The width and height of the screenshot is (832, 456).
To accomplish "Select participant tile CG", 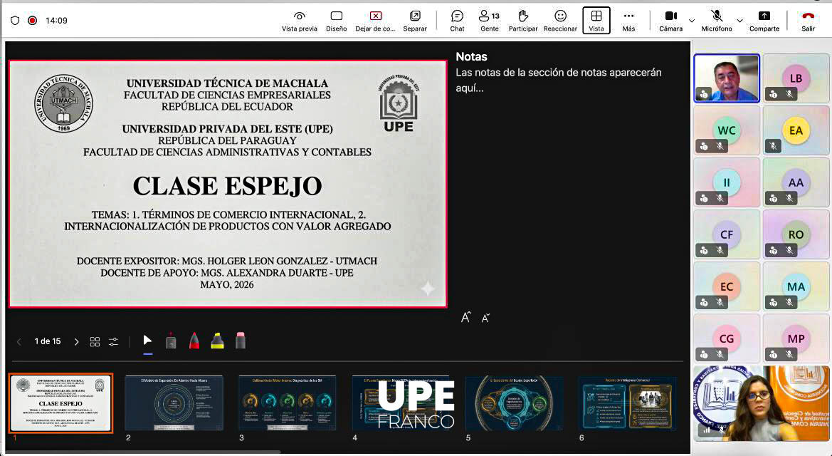I will [x=727, y=338].
